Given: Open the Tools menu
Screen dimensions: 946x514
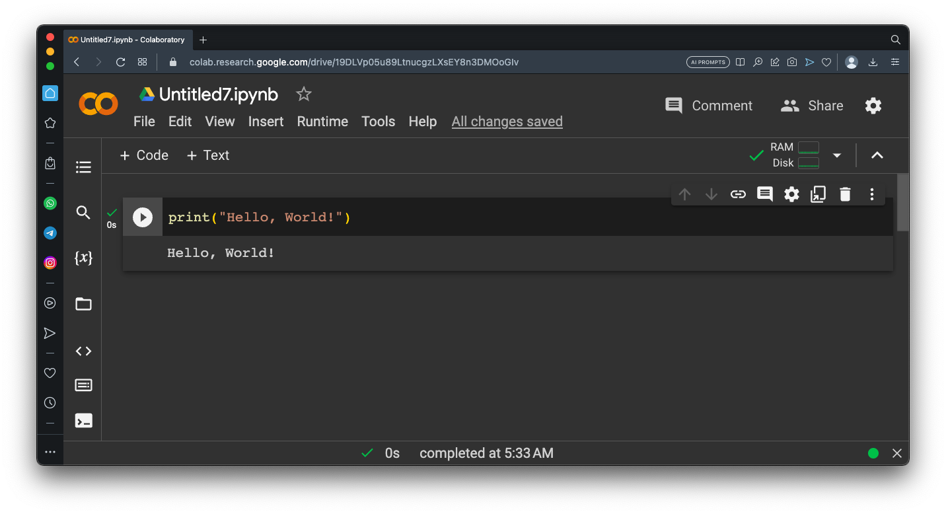Looking at the screenshot, I should click(378, 122).
